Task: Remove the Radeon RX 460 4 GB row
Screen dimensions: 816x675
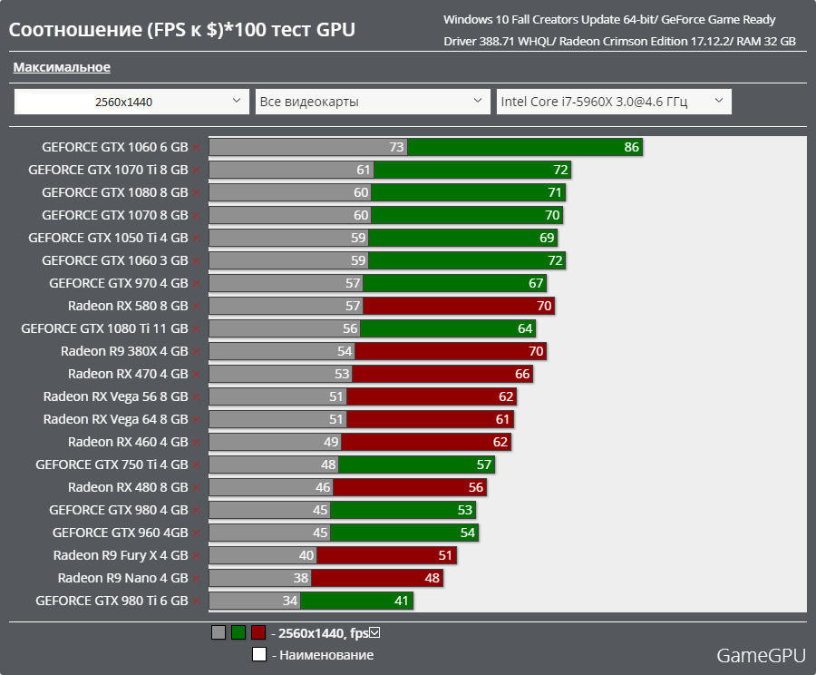Action: point(196,443)
